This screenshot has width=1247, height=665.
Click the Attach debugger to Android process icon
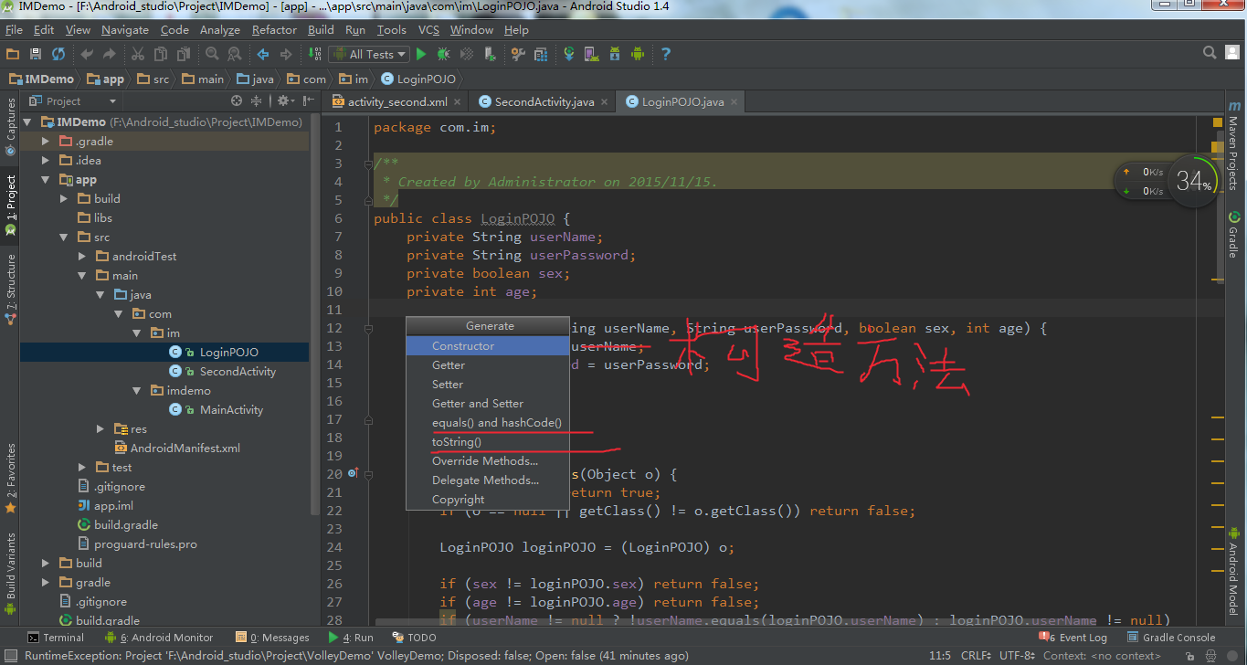coord(491,55)
